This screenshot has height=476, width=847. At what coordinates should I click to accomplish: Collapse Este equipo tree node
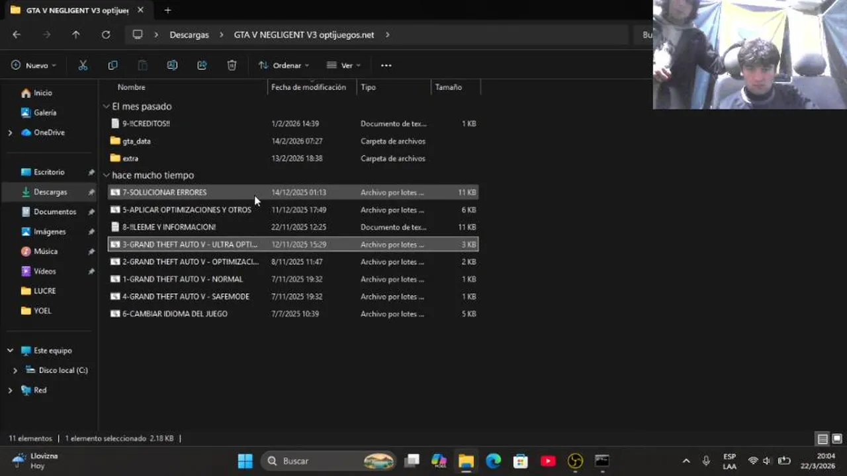10,350
